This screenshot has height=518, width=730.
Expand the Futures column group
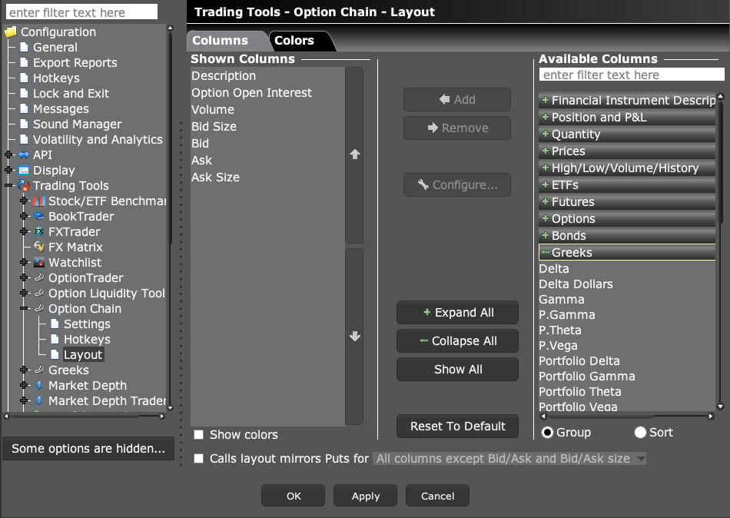(546, 201)
